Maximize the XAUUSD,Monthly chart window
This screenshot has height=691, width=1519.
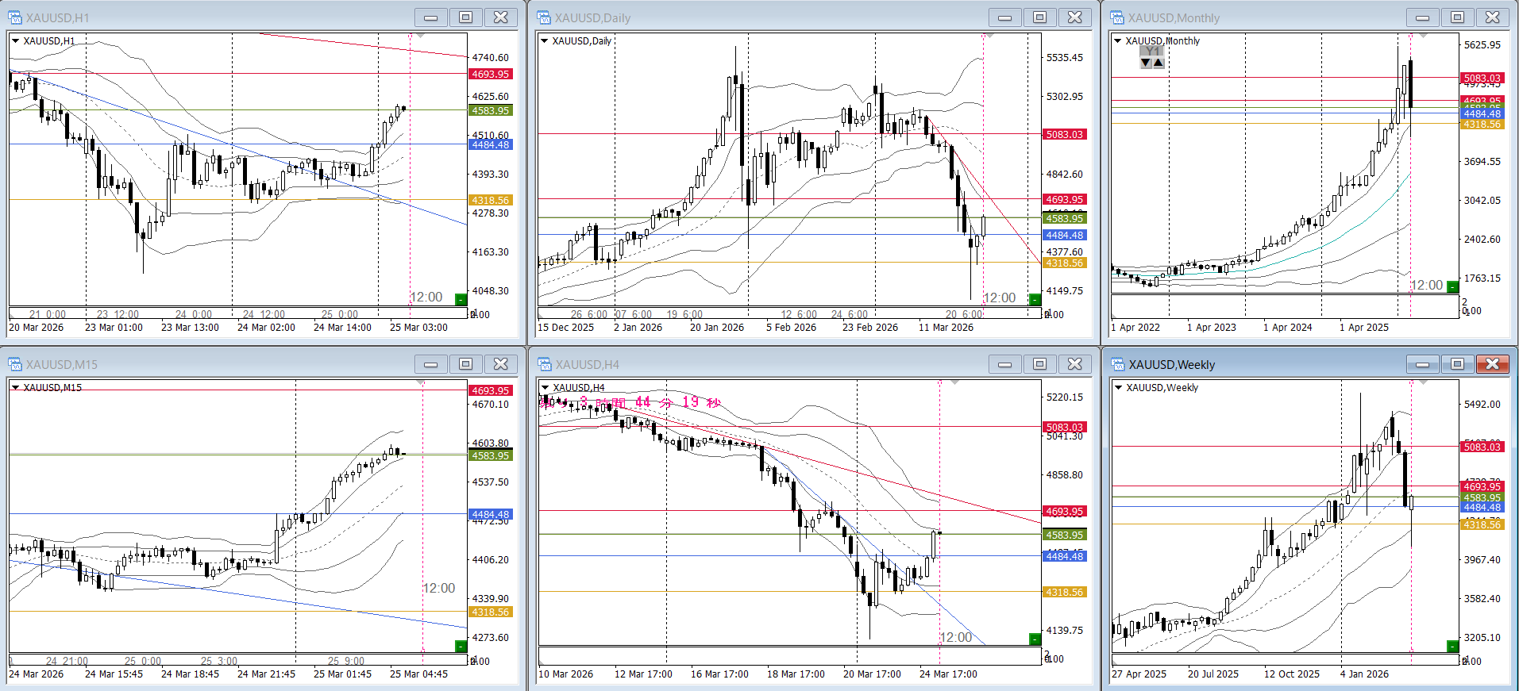coord(1457,17)
